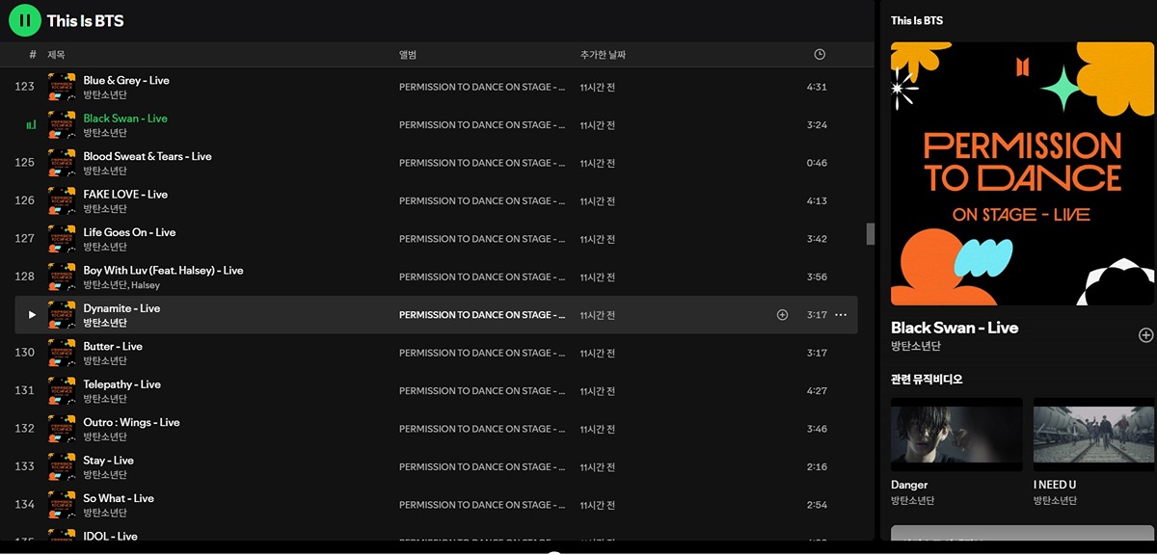The width and height of the screenshot is (1157, 555).
Task: Click the 2:54 duration of So What
Action: (817, 505)
